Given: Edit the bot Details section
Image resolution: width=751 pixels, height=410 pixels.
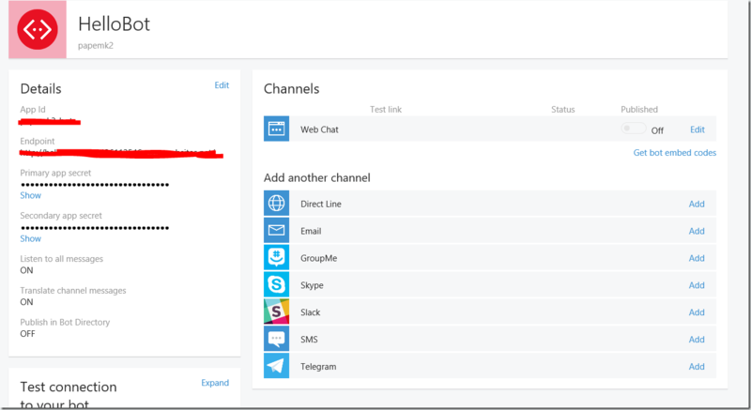Looking at the screenshot, I should click(222, 85).
